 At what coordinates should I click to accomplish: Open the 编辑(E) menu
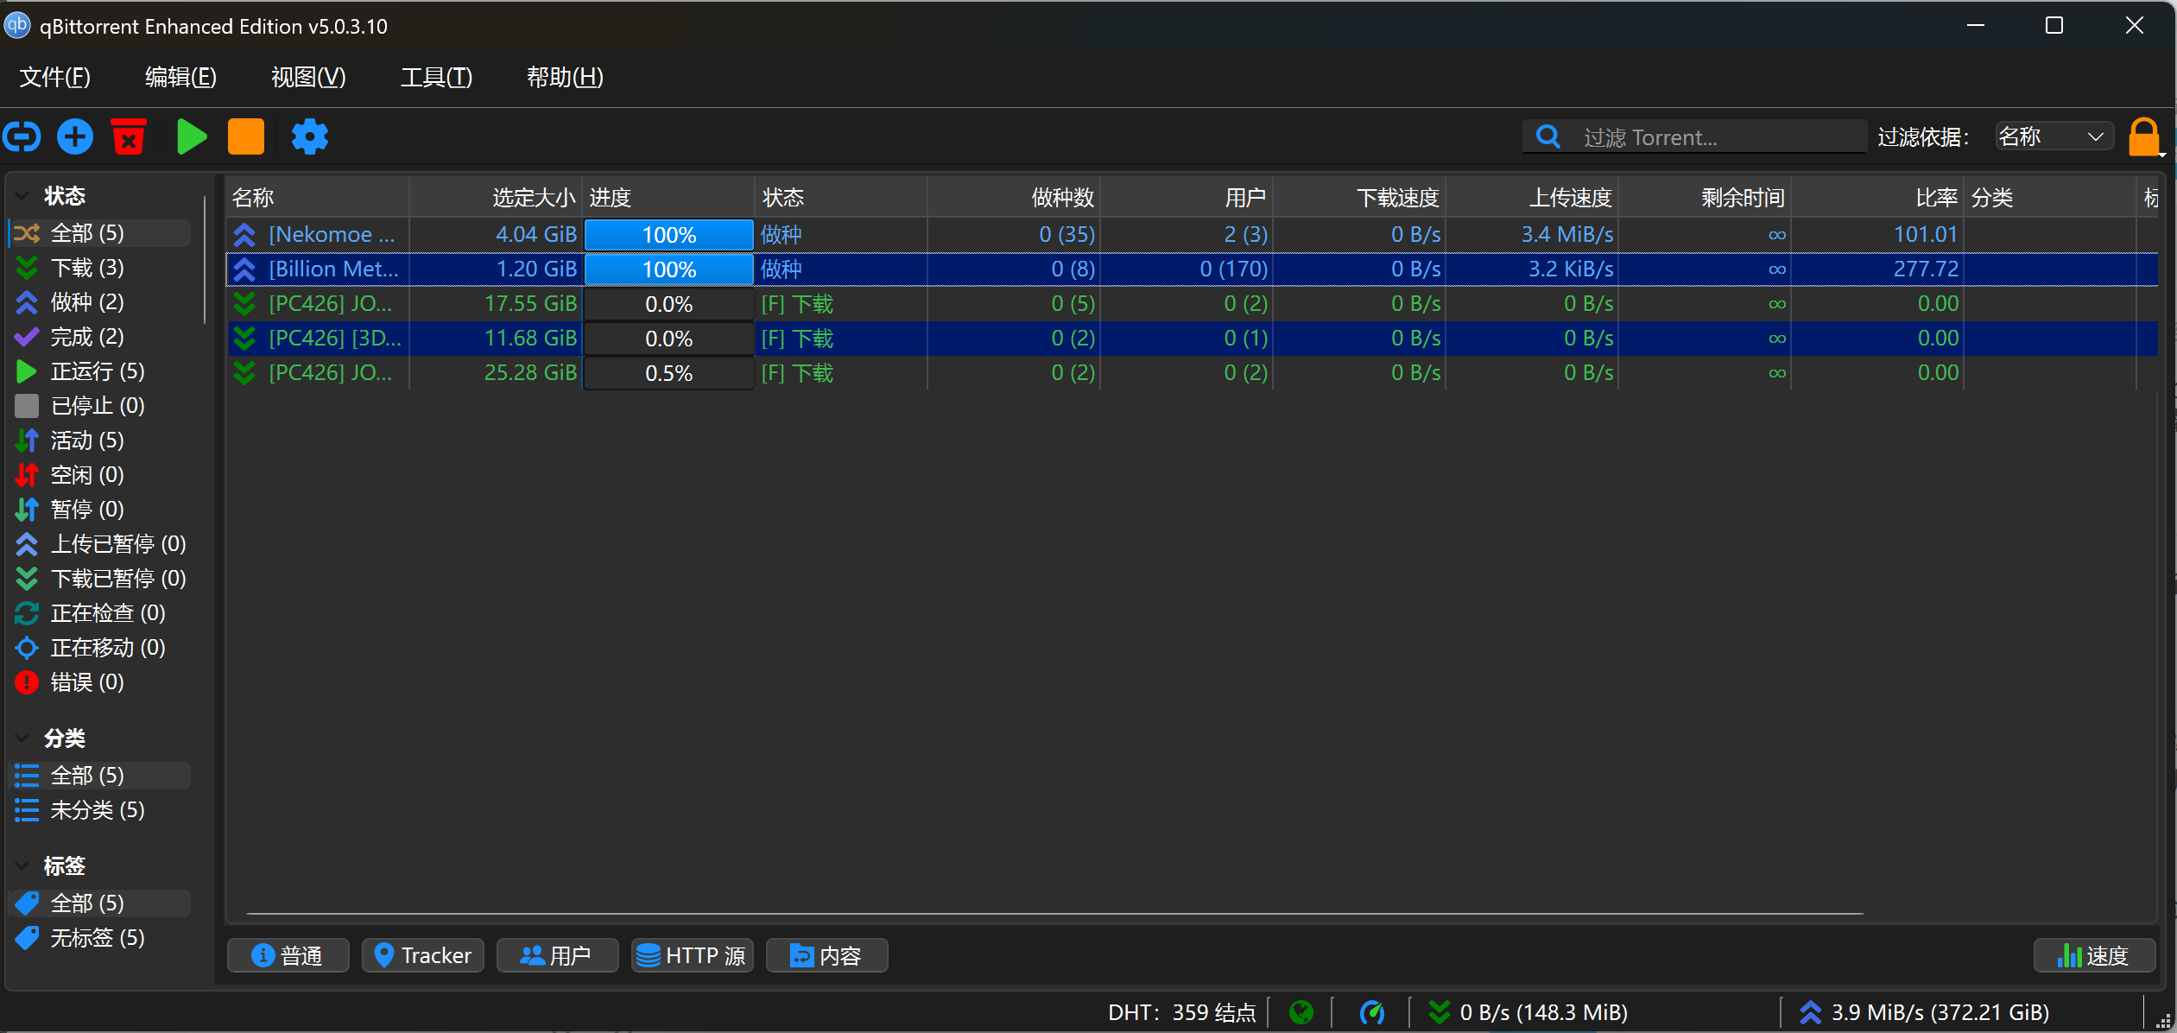pyautogui.click(x=180, y=77)
